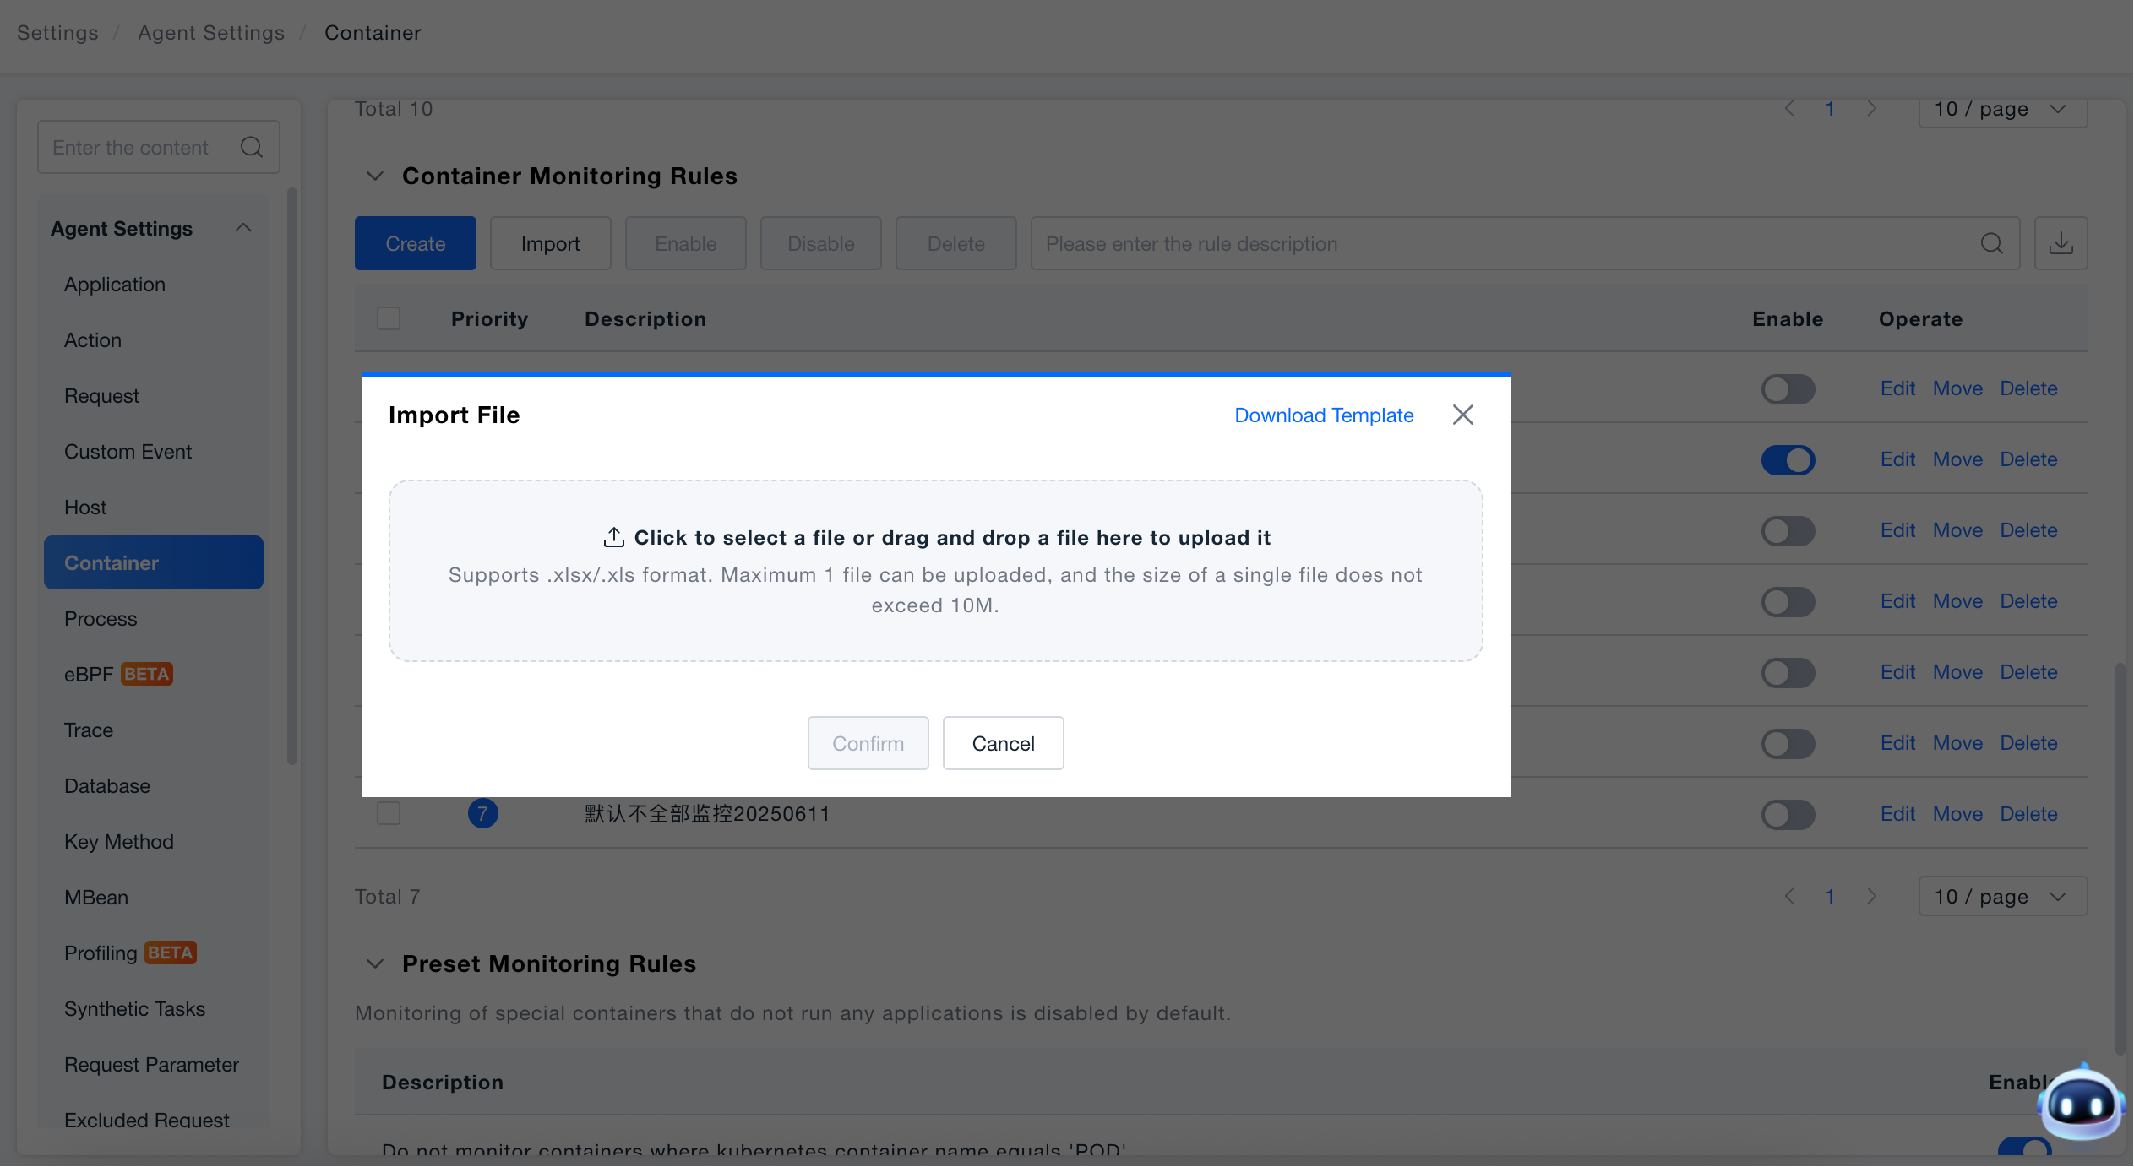Click the upload arrow icon in the drop zone
Image resolution: width=2134 pixels, height=1167 pixels.
(613, 537)
